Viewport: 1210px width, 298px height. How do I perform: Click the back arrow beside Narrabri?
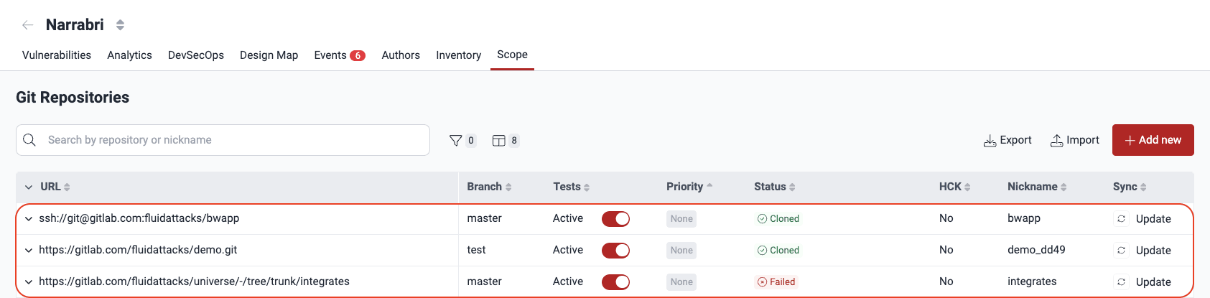pos(27,25)
